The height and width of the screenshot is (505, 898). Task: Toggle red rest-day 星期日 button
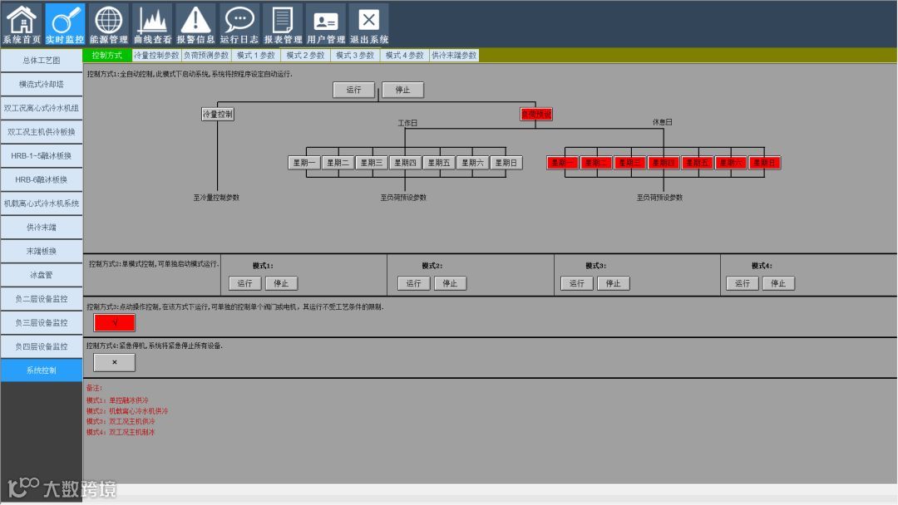click(x=765, y=163)
